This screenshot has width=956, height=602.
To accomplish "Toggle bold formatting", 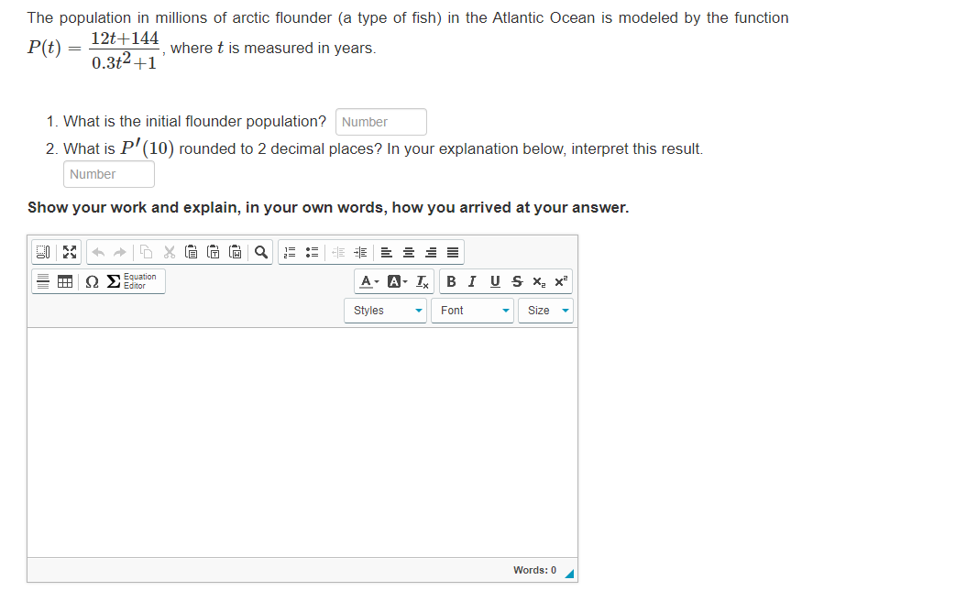I will [x=452, y=282].
